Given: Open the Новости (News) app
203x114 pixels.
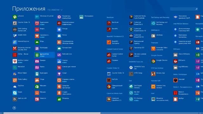Looking at the screenshot, I should pos(41,99).
